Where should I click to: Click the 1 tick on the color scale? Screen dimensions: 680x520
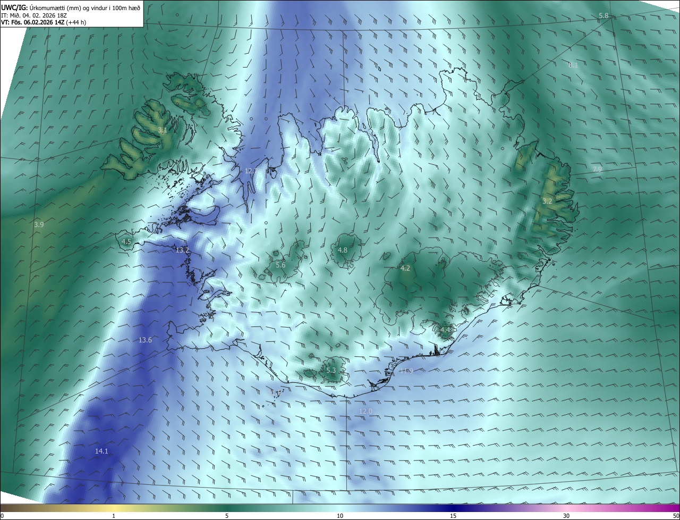pyautogui.click(x=114, y=516)
